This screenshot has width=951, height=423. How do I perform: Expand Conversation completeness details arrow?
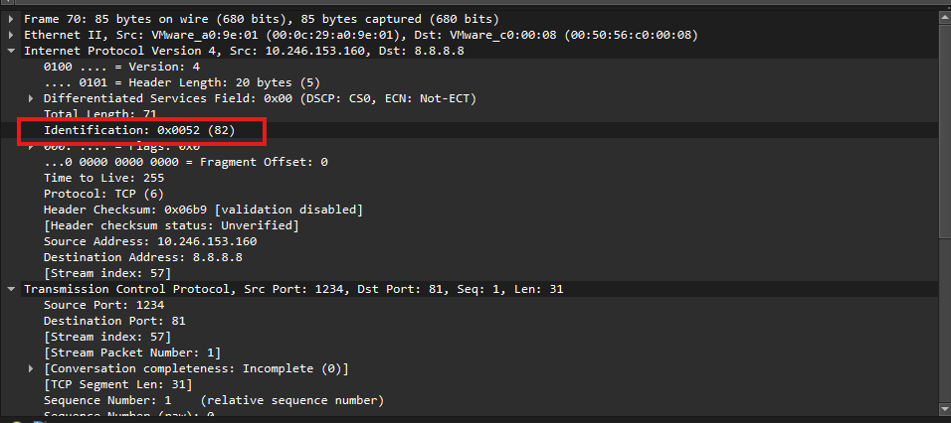pyautogui.click(x=31, y=368)
